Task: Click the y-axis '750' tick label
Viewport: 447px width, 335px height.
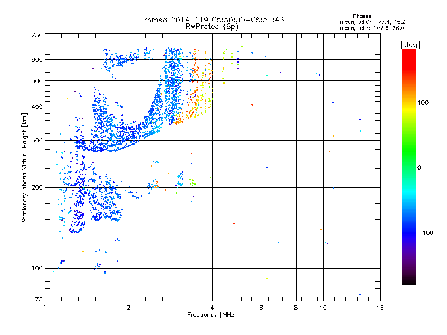Action: click(37, 35)
